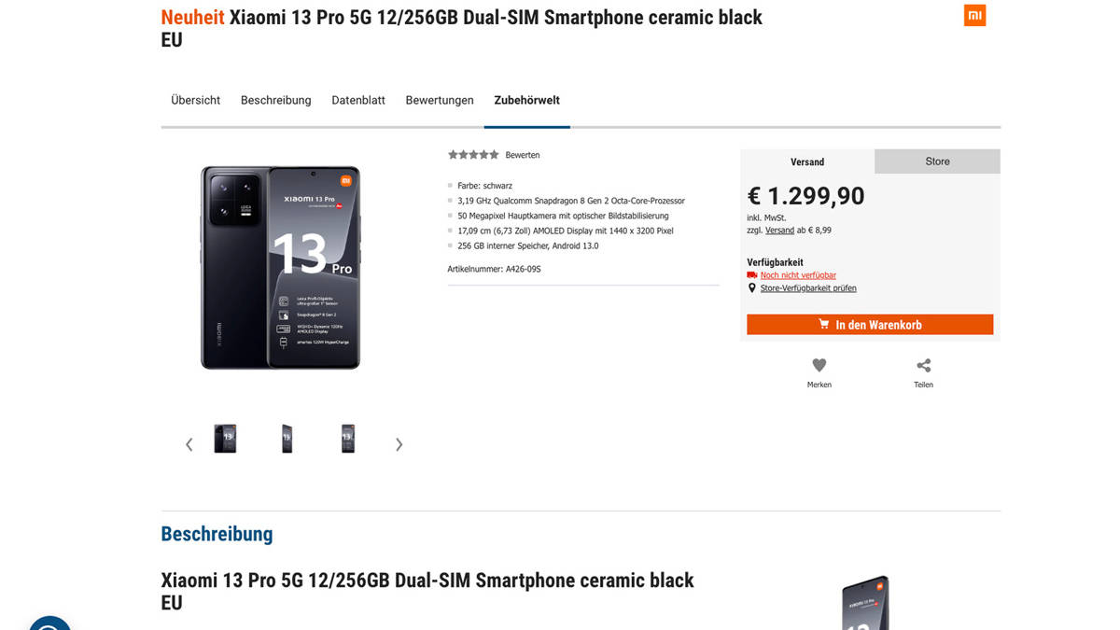Add phone via In den Warenkorb button
The height and width of the screenshot is (630, 1120).
click(870, 325)
